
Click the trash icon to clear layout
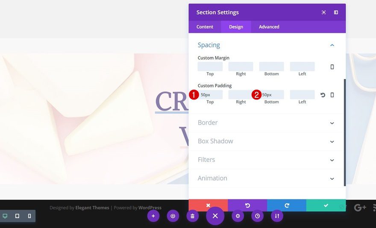(192, 216)
